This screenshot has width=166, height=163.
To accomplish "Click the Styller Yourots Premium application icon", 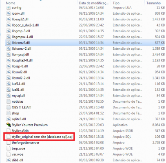I will click(9, 125).
